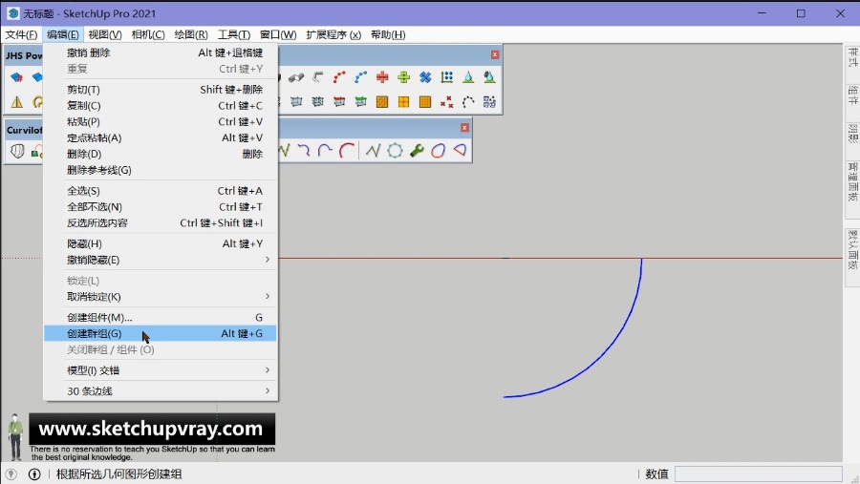Select the triangular closed curve tool
This screenshot has height=484, width=860.
[460, 150]
